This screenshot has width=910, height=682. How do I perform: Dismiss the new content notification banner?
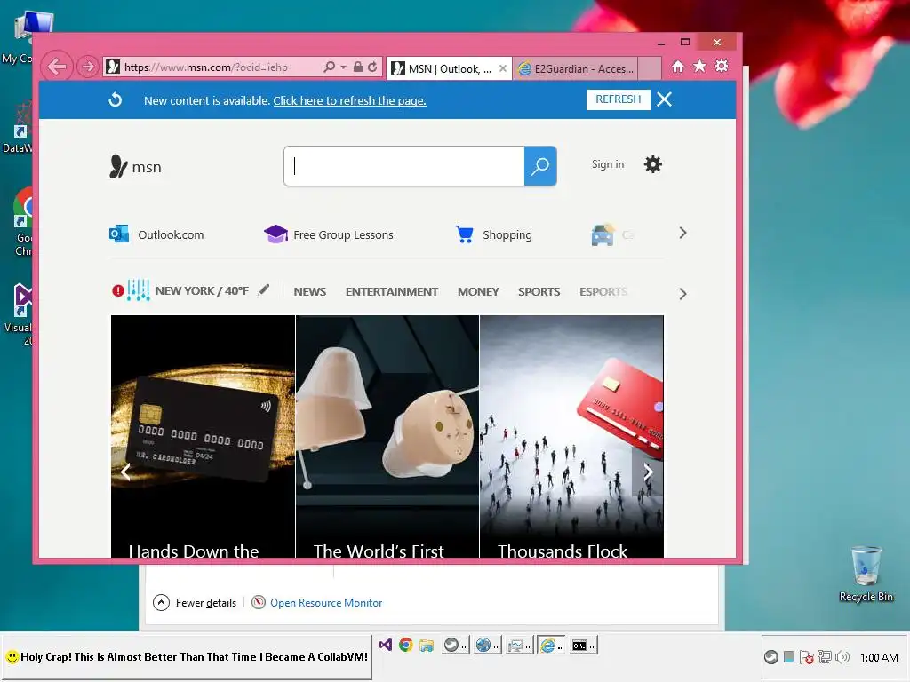tap(665, 99)
